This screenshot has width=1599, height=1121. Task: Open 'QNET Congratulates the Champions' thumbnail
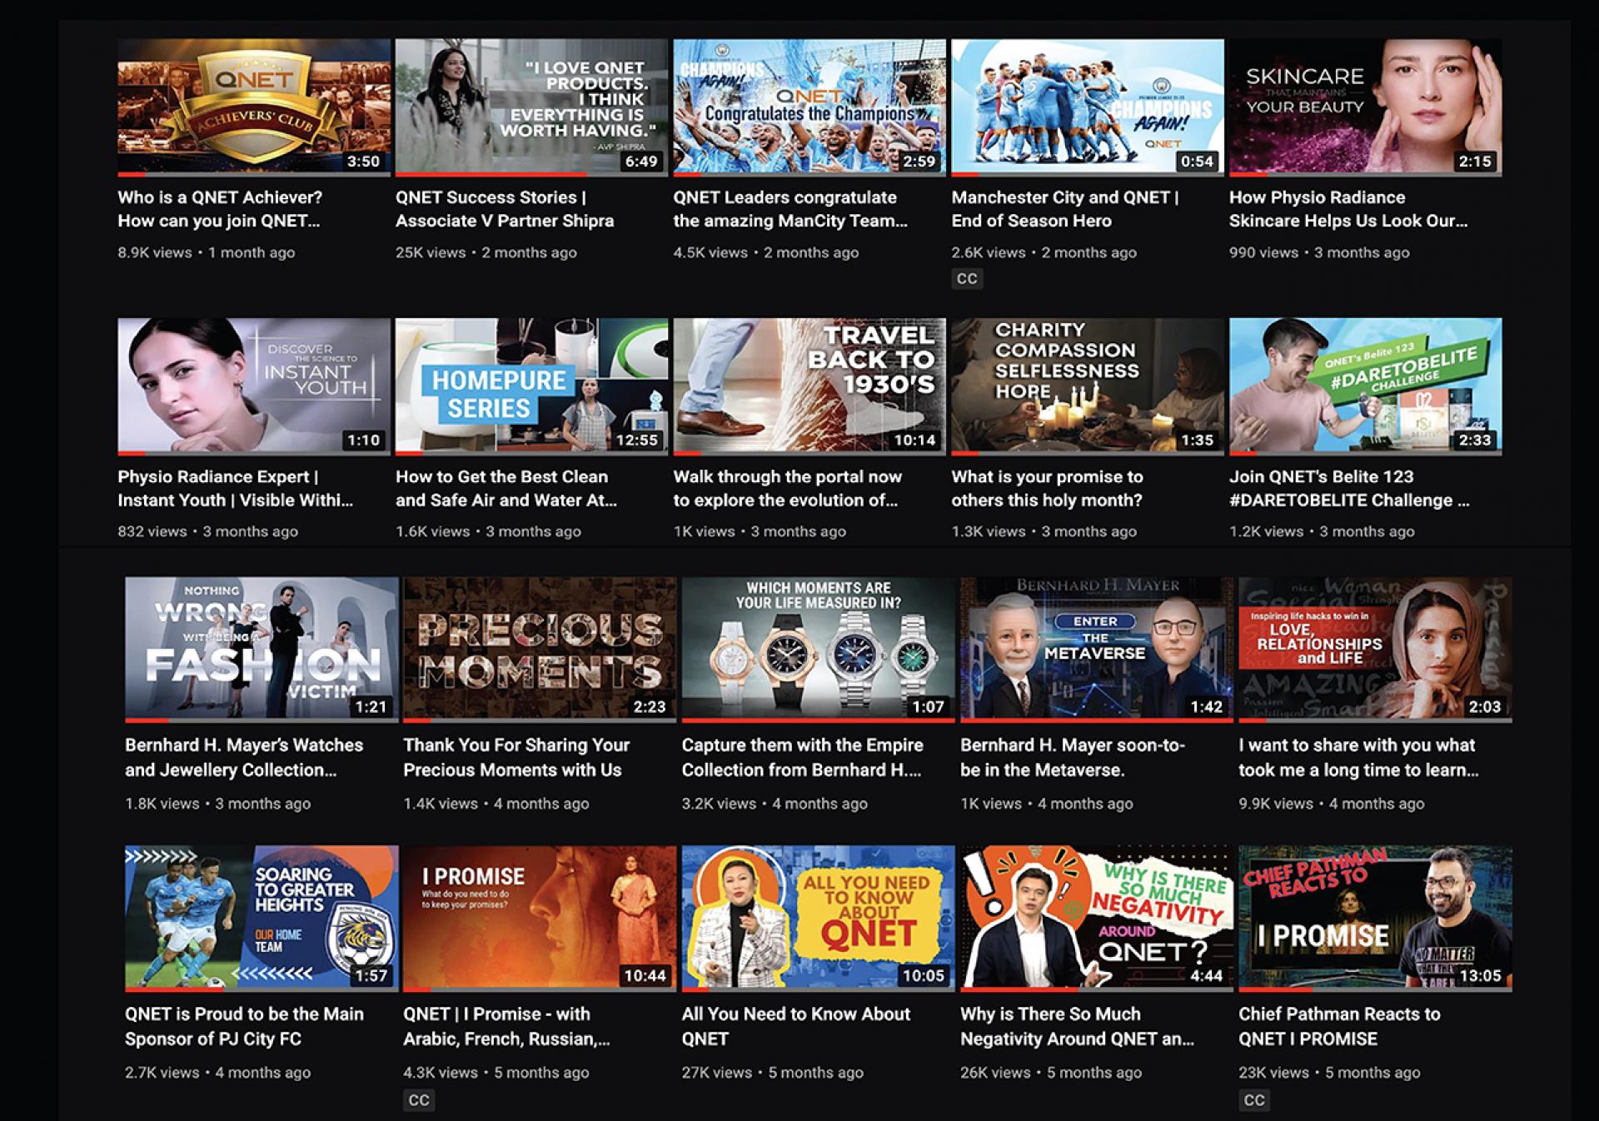pos(809,107)
